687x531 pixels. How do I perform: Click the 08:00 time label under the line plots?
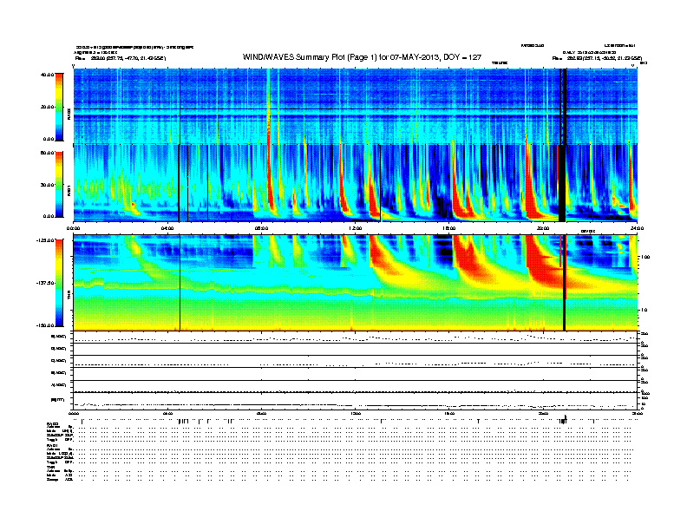point(261,413)
